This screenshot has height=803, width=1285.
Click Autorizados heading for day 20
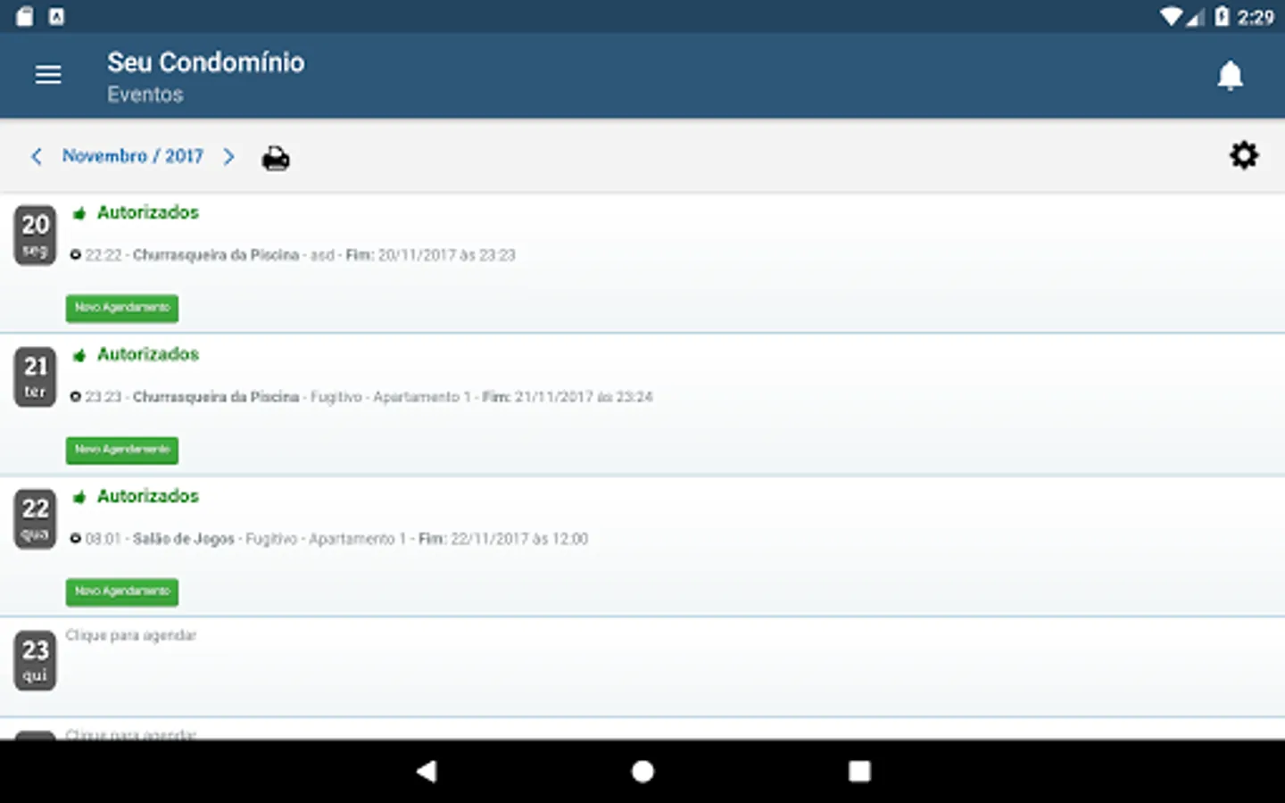point(148,212)
